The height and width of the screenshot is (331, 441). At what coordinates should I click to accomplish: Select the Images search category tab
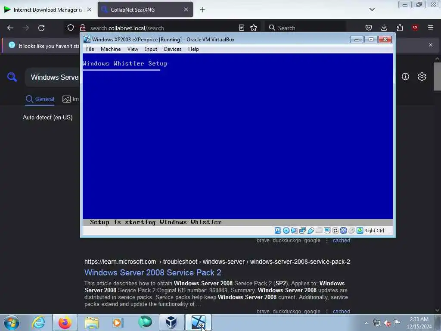coord(71,99)
